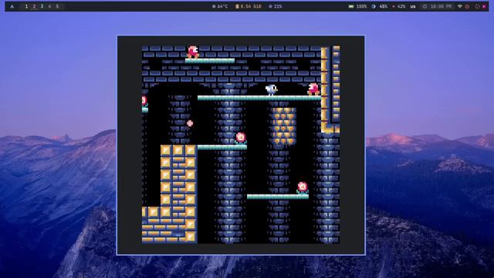Click the white bird player character
The height and width of the screenshot is (278, 494).
(271, 90)
